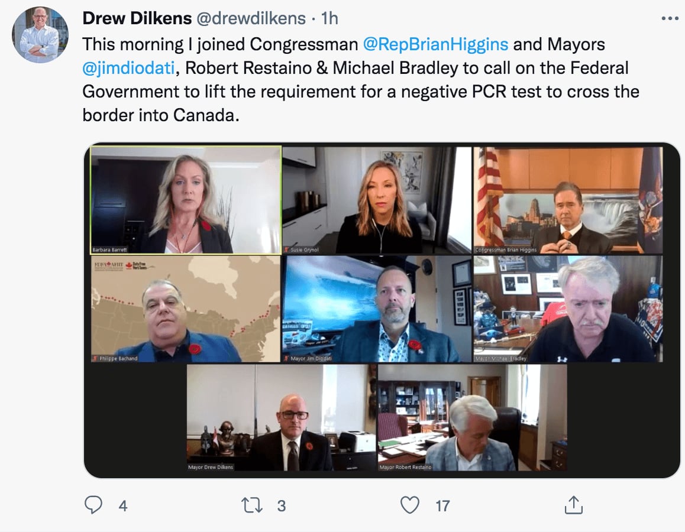Screen dimensions: 685x532
Task: Click the @drewdilkens handle
Action: tap(251, 18)
